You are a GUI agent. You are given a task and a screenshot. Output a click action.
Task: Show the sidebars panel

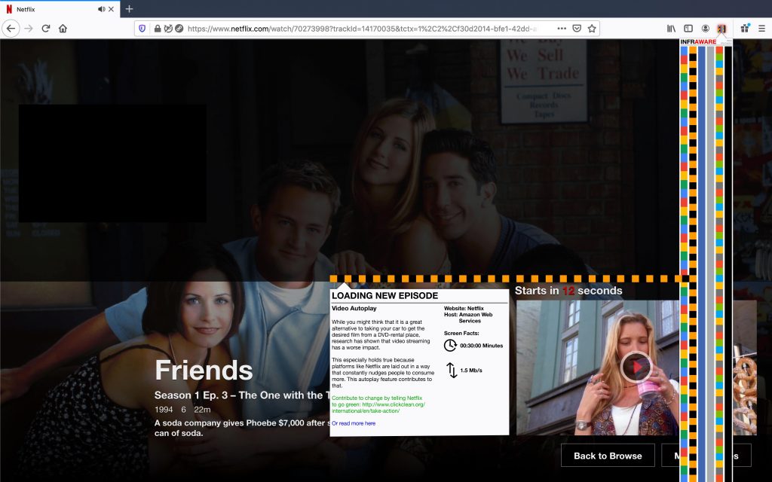tap(688, 29)
